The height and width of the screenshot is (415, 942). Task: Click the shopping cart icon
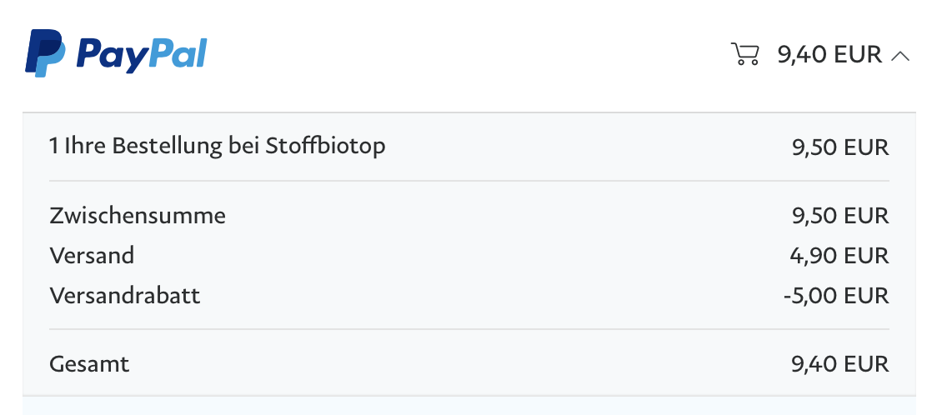click(744, 54)
